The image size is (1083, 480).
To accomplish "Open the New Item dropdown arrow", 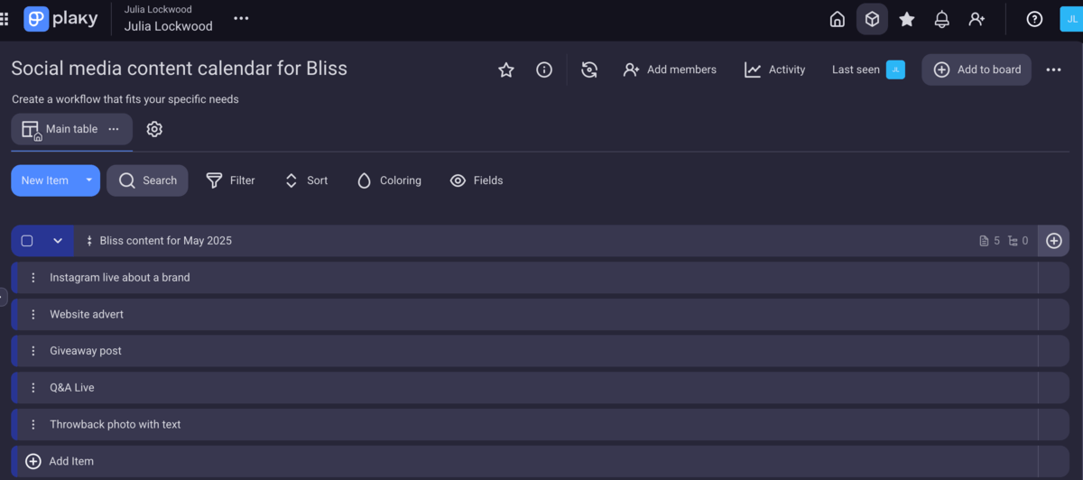I will [88, 180].
